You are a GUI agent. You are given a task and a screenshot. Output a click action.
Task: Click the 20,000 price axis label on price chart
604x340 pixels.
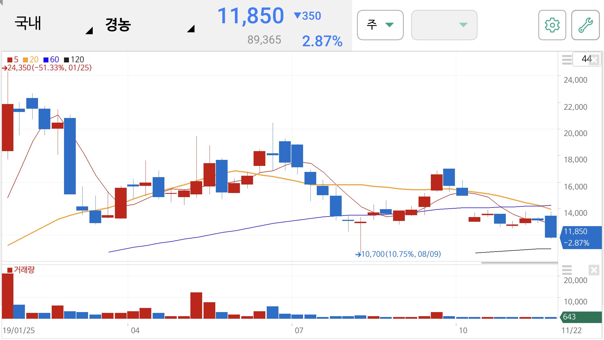(576, 133)
